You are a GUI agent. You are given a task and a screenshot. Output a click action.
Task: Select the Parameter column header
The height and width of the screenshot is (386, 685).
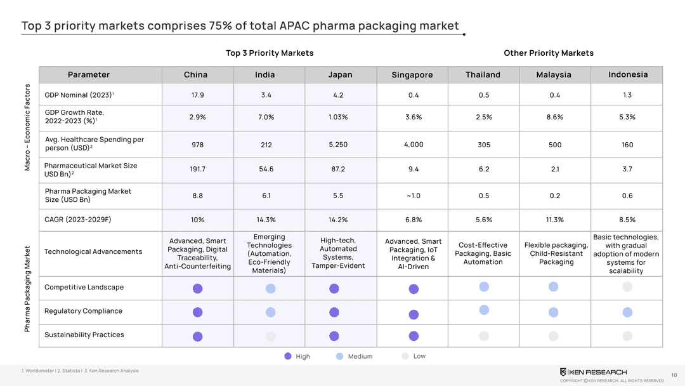coord(89,75)
